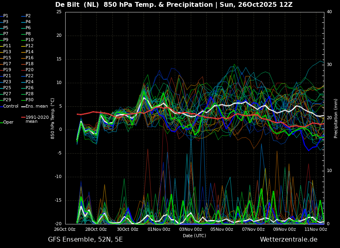The width and height of the screenshot is (340, 248).
Task: Click the Precipitation (mm) axis title
Action: 336,118
